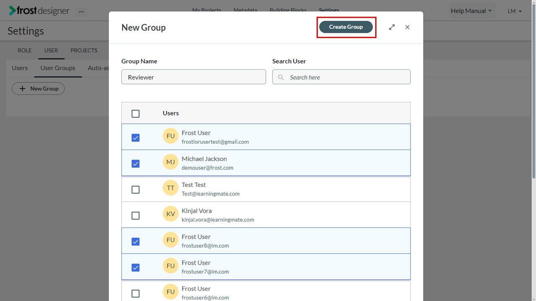Switch to the ROLE tab
The image size is (536, 301).
coord(24,50)
